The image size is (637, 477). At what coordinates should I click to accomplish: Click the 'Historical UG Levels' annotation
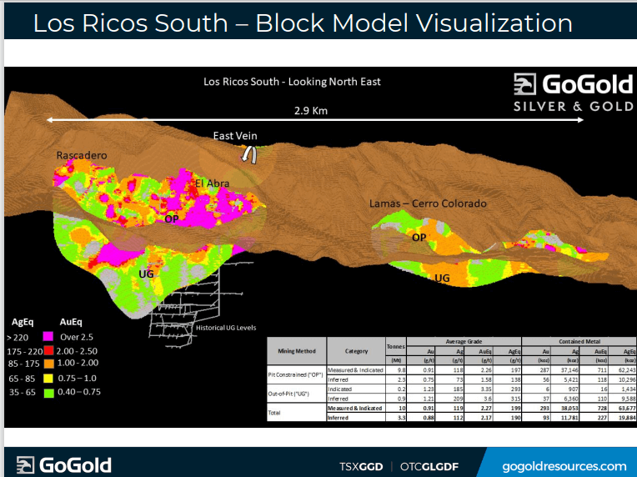pos(226,328)
